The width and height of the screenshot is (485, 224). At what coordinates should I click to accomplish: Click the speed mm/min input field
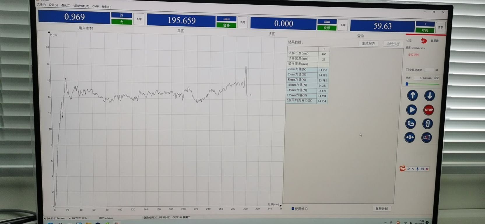pos(418,78)
